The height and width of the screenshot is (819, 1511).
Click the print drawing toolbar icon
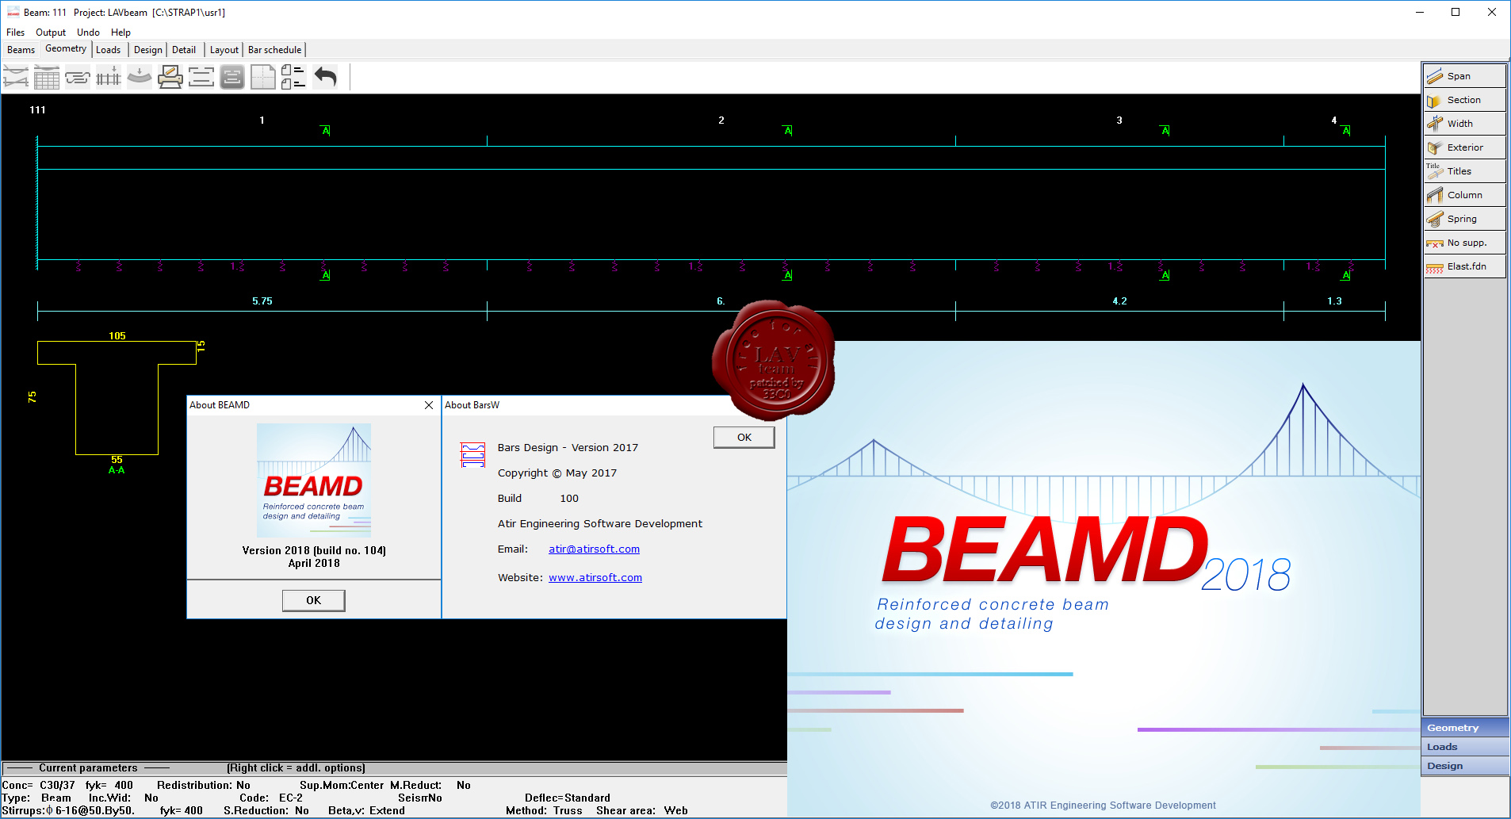pos(170,77)
